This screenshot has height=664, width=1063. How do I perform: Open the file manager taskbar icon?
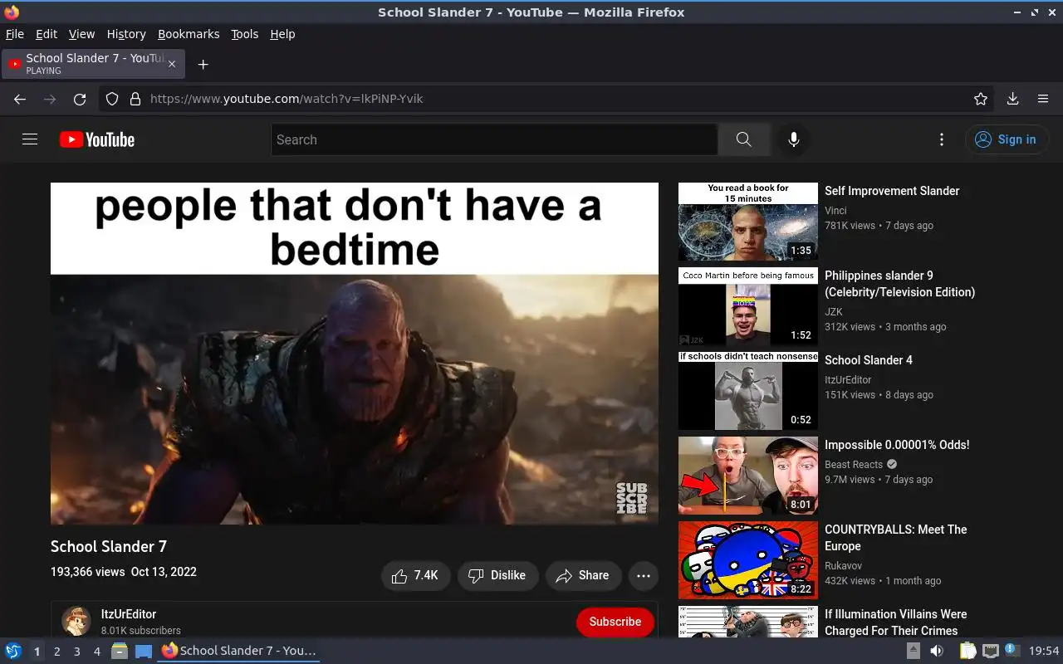(x=120, y=651)
